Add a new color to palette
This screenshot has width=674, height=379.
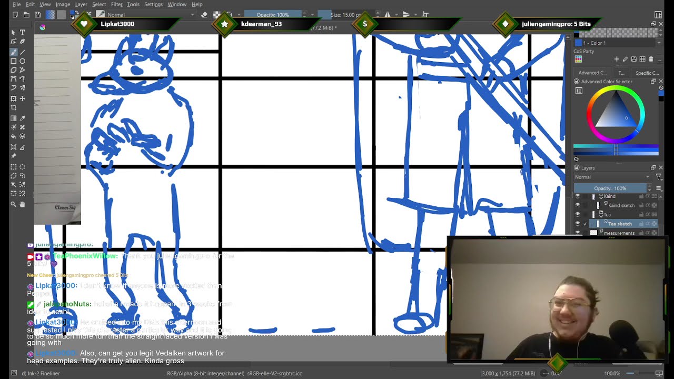coord(617,59)
